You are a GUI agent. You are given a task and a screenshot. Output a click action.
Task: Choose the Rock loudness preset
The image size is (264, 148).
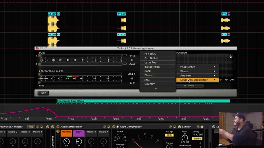click(x=158, y=71)
